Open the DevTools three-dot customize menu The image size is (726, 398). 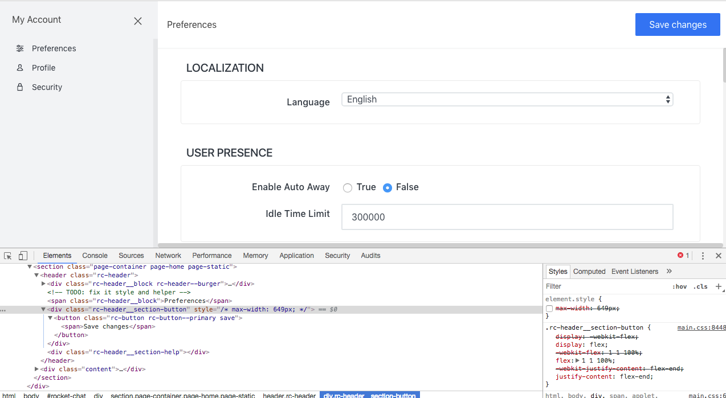coord(703,256)
